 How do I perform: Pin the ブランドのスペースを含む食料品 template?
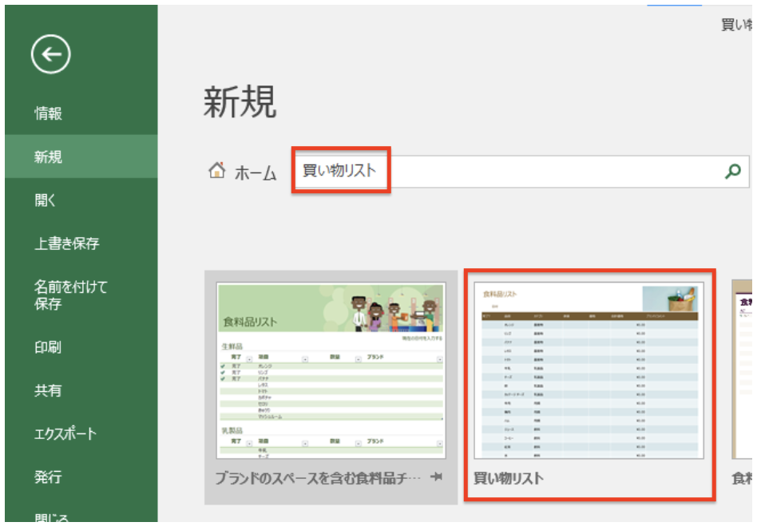[436, 477]
